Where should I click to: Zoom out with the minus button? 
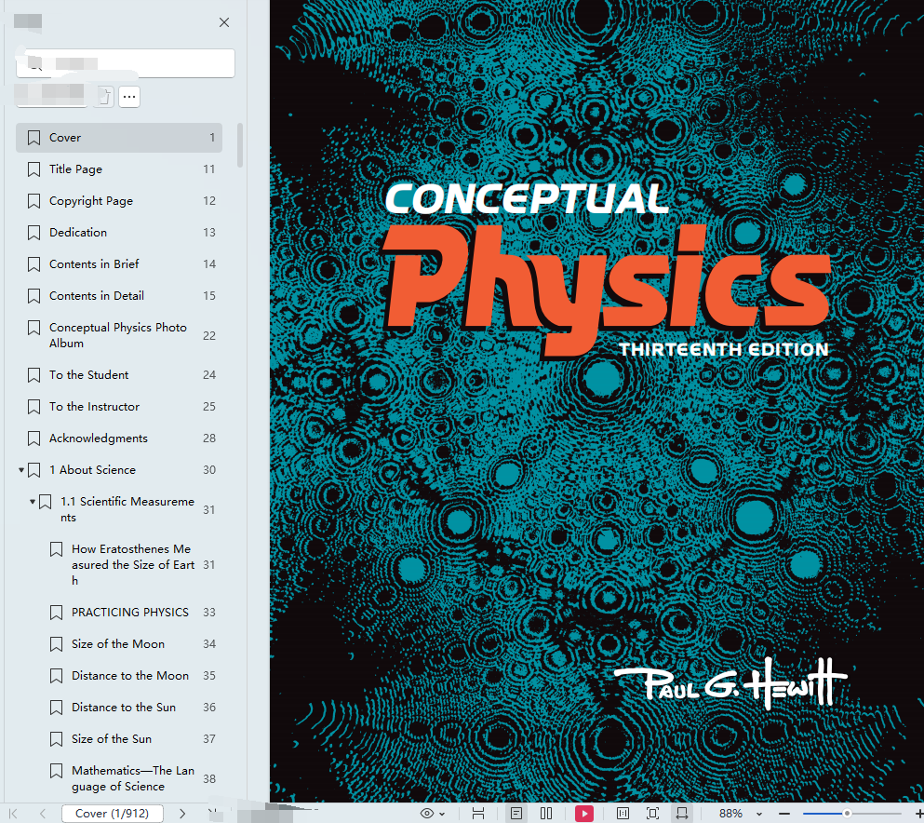click(x=783, y=814)
